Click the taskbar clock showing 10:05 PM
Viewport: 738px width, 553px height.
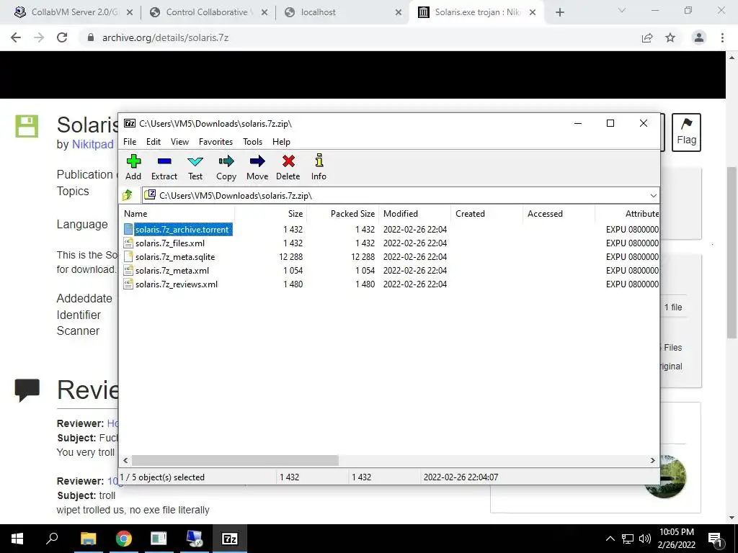[x=677, y=539]
